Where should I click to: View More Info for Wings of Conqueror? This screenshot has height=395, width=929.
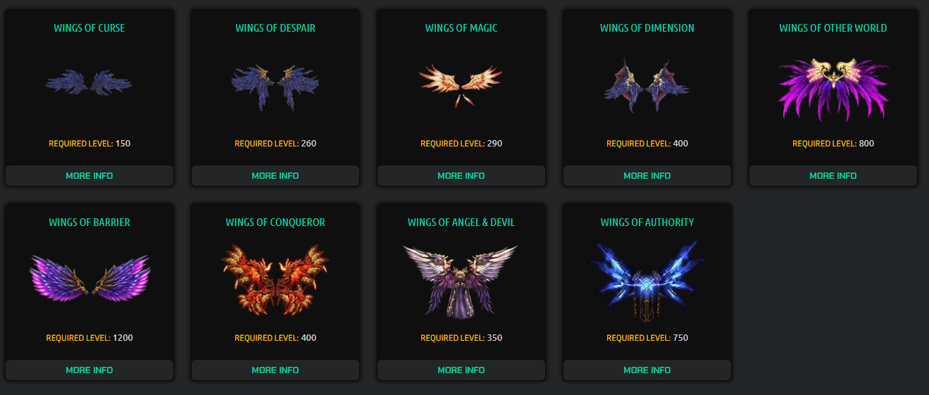point(275,370)
